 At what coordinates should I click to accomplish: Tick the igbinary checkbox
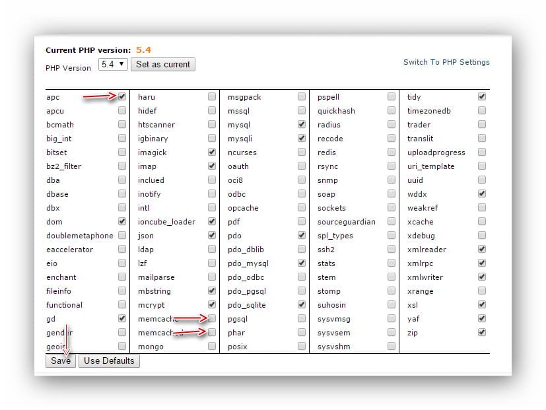[x=212, y=138]
